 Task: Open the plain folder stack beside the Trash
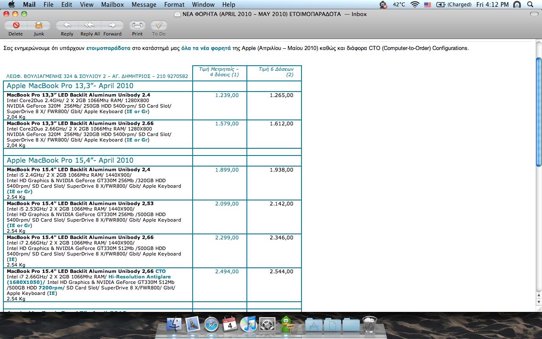pyautogui.click(x=351, y=325)
